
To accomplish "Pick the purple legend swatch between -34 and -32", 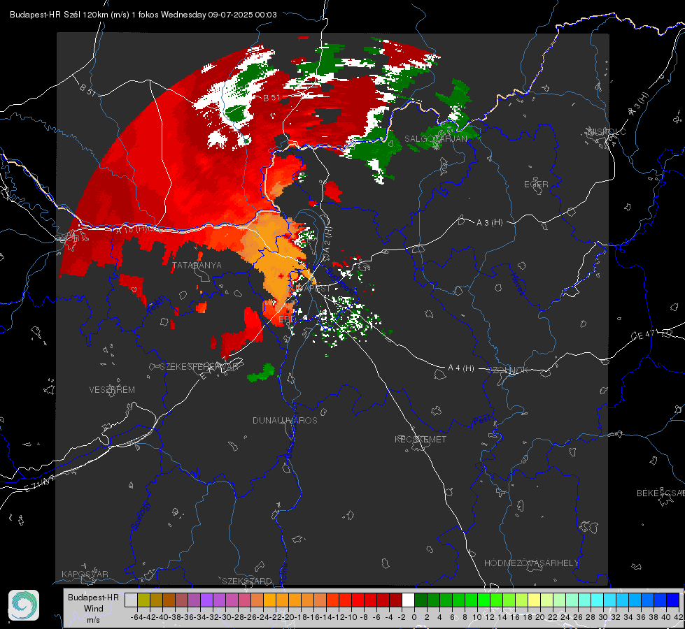I will tap(206, 600).
